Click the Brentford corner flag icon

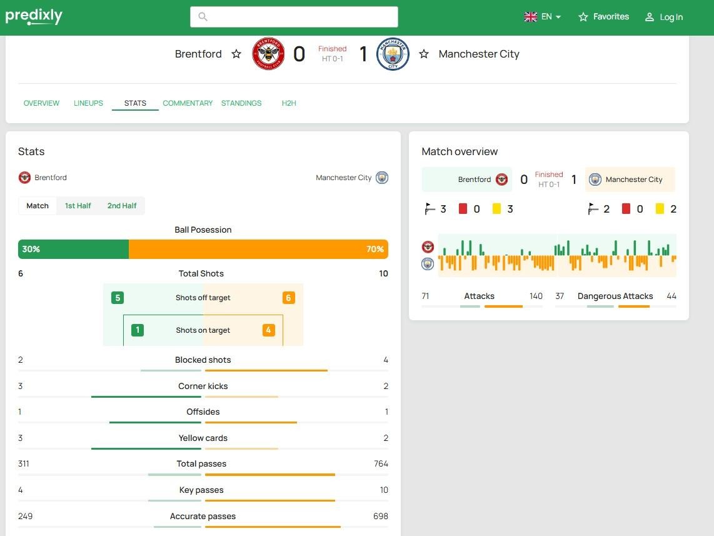tap(429, 209)
